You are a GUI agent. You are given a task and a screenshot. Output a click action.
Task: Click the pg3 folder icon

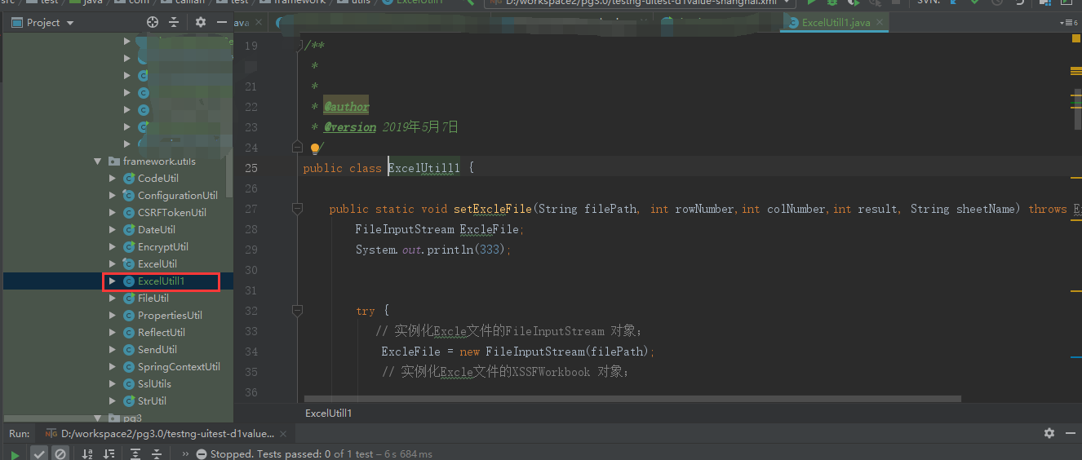(x=114, y=418)
